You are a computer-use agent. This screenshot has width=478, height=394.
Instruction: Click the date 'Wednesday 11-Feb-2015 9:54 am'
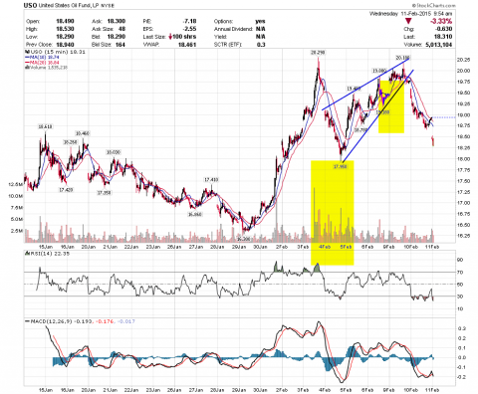tap(410, 14)
